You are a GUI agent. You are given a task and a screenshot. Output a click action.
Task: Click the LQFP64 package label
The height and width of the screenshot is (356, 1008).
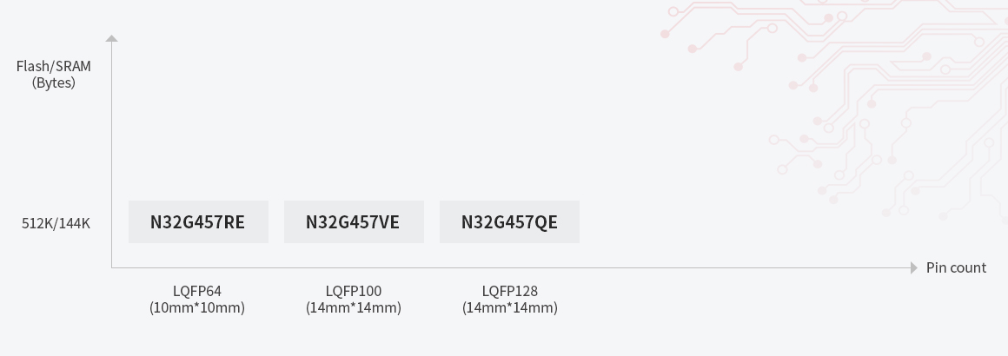click(x=197, y=291)
